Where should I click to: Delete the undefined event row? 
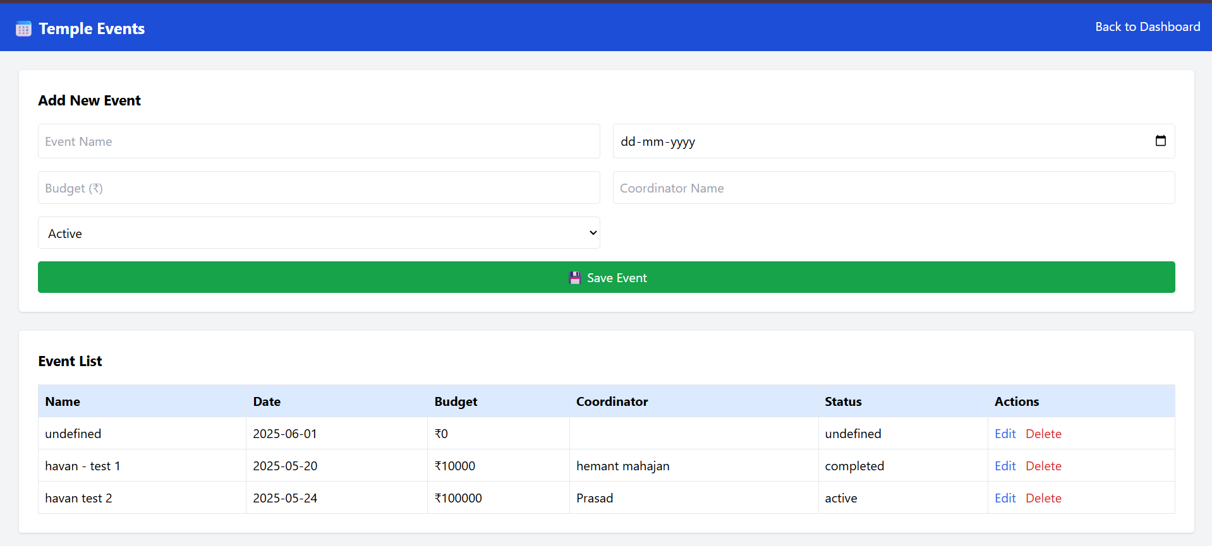pos(1043,434)
